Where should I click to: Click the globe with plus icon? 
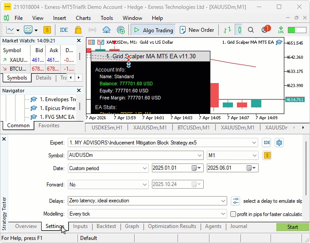(121, 30)
